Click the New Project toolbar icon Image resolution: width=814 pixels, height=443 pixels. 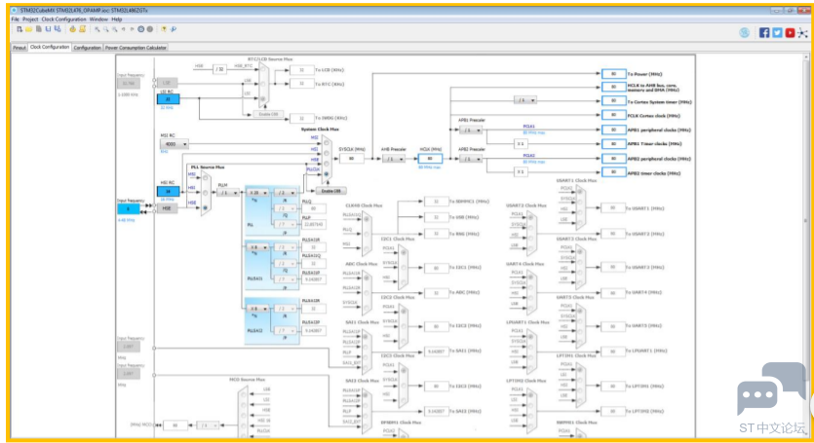(19, 29)
